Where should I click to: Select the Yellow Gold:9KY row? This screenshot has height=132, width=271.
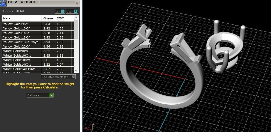pos(38,24)
